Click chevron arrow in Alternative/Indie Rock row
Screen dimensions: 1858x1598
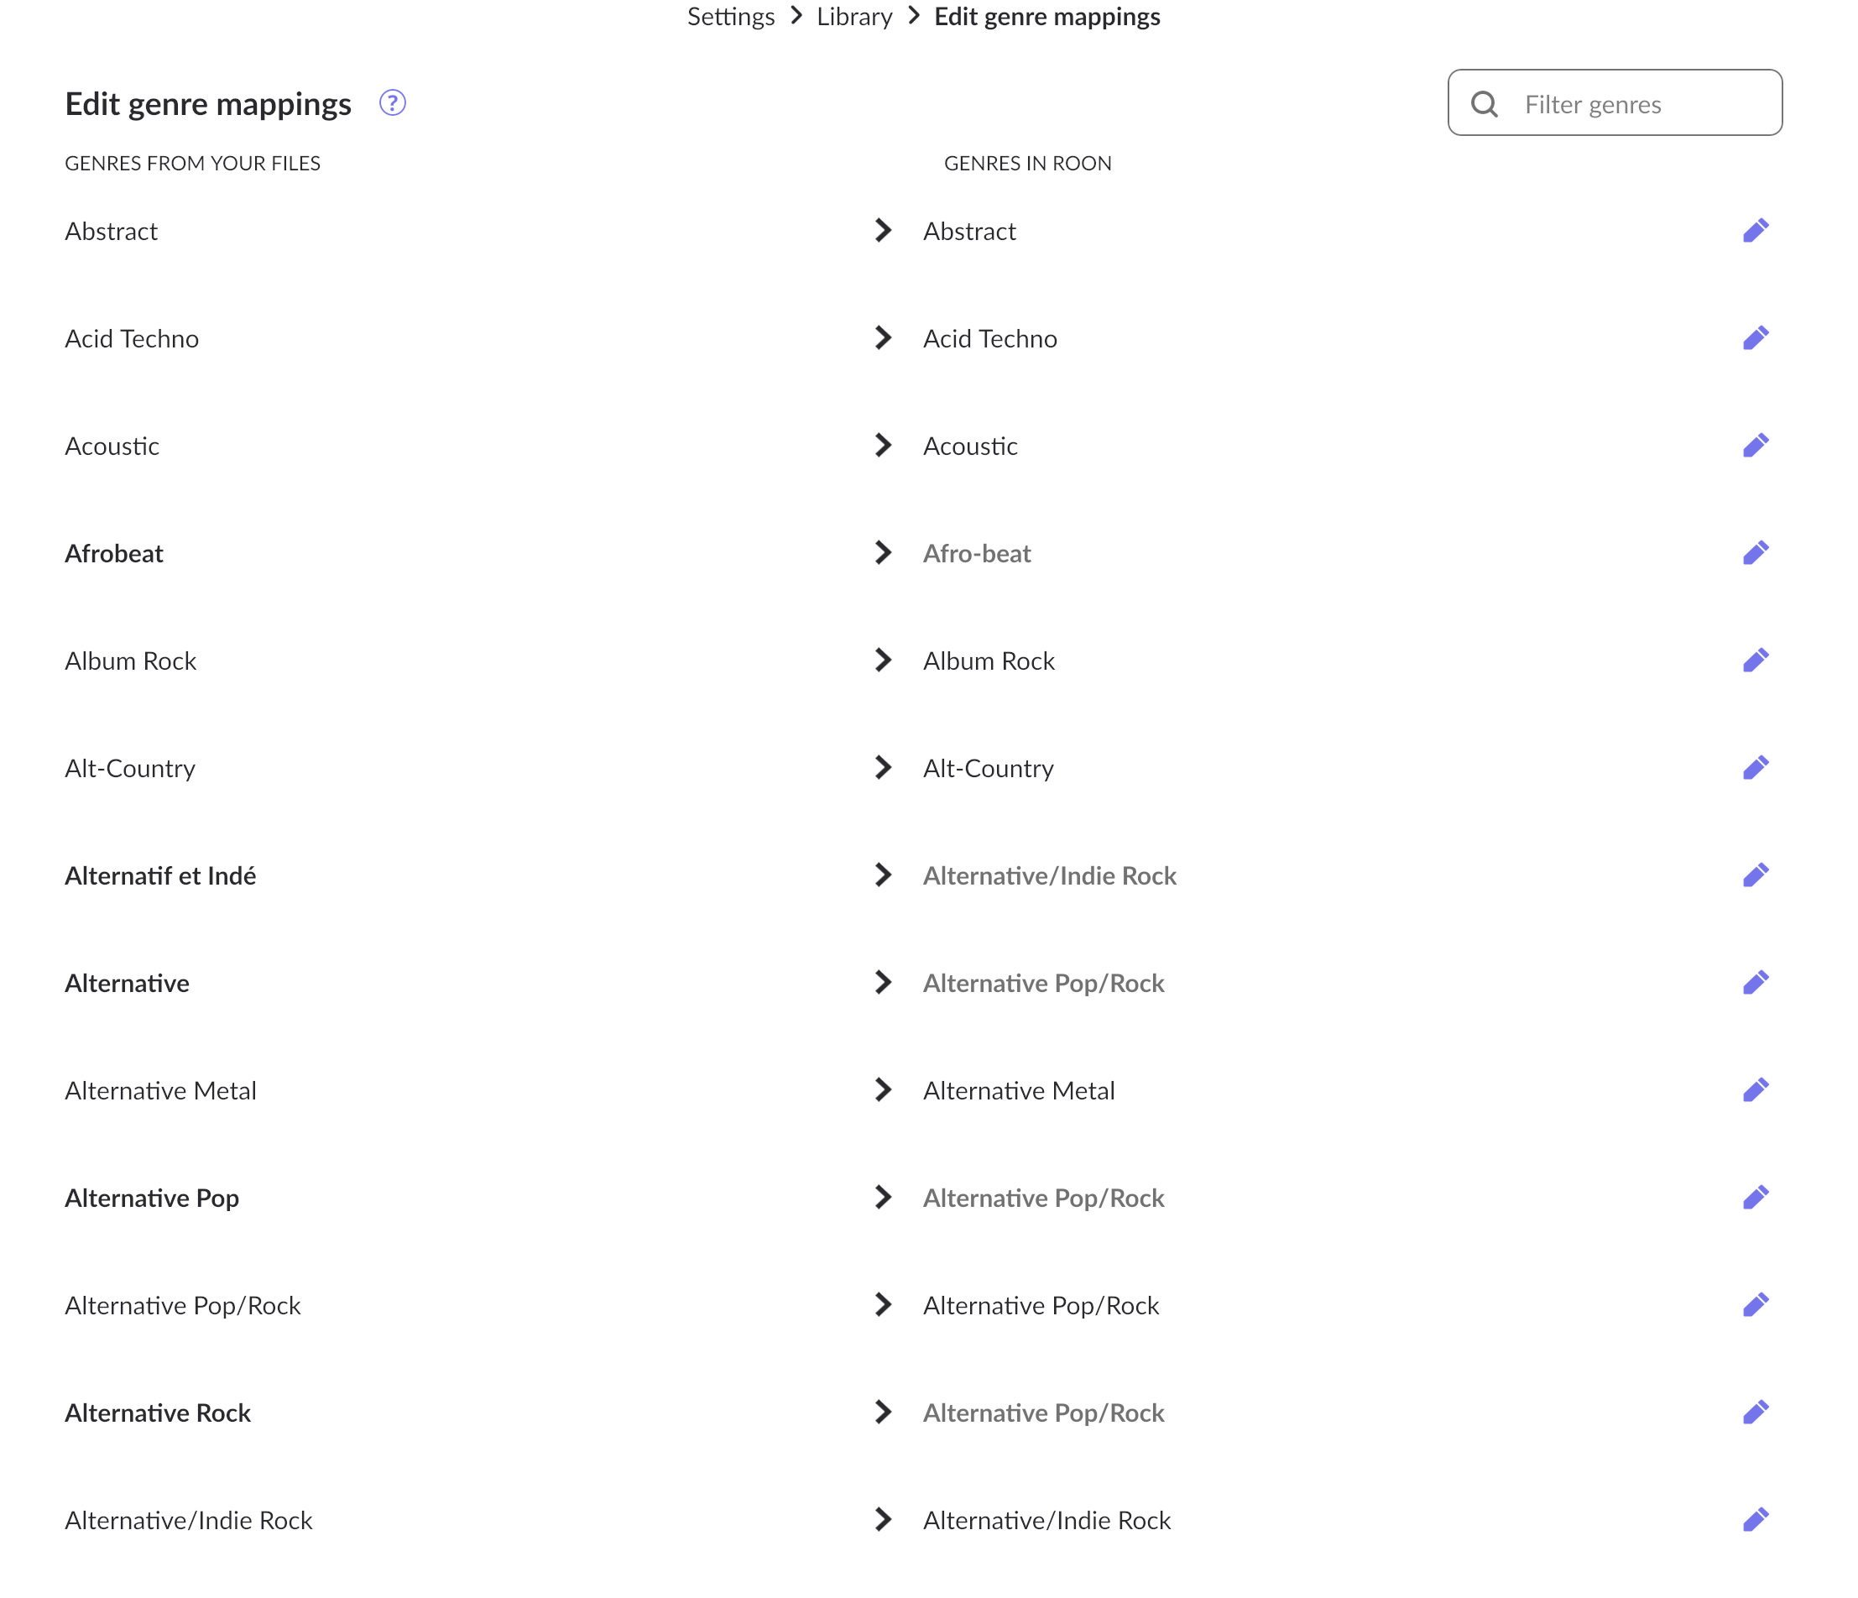click(882, 1519)
